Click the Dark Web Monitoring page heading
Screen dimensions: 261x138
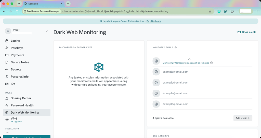coord(80,32)
